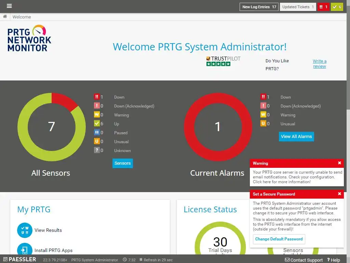Click the Paused label in sensors list
The height and width of the screenshot is (263, 350).
point(121,133)
